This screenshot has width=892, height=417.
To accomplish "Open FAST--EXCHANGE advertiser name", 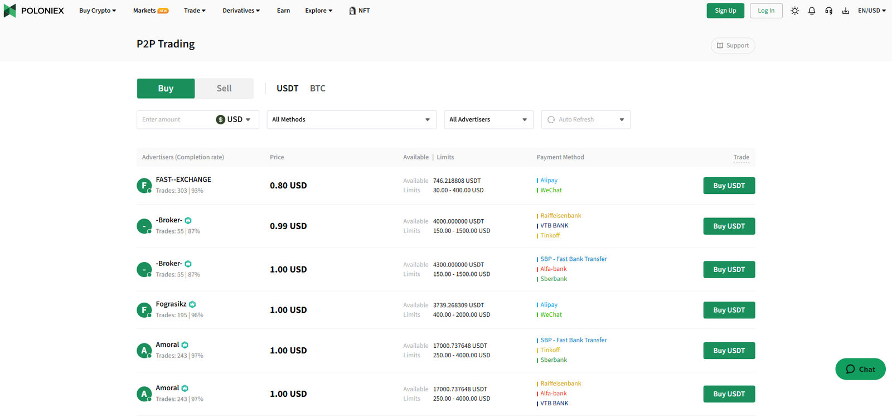I will pyautogui.click(x=183, y=180).
